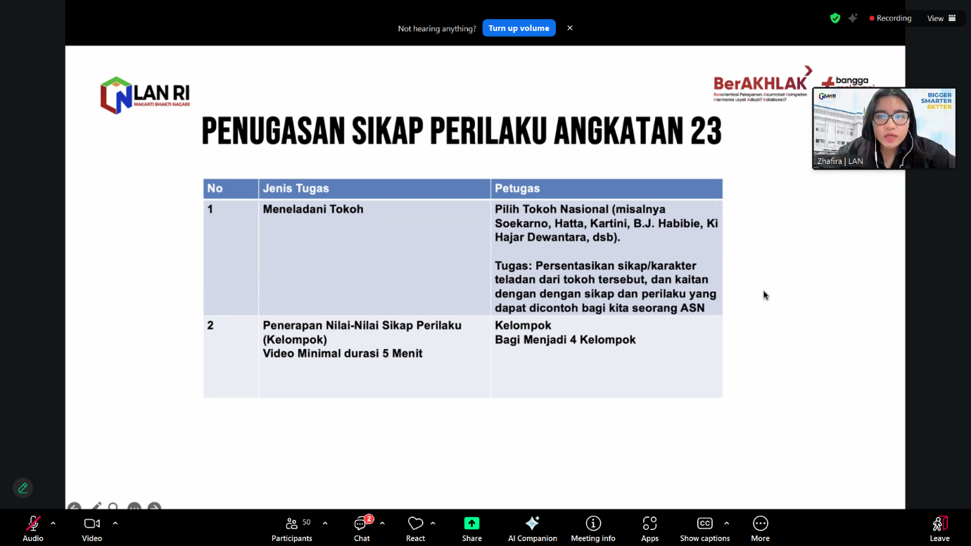Toggle Show captions
This screenshot has width=971, height=546.
pyautogui.click(x=704, y=528)
